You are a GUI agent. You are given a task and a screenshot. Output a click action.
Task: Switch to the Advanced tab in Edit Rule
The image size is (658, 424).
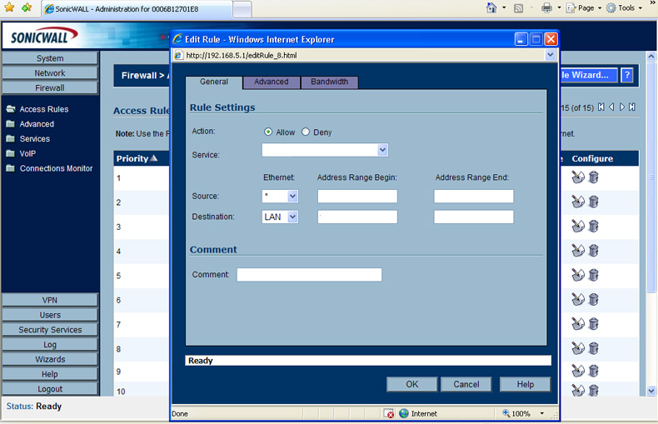click(271, 82)
